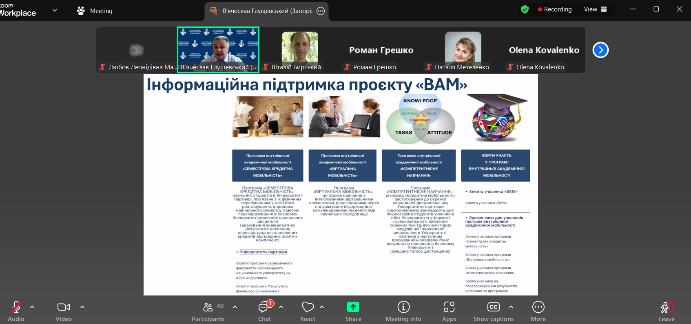Open the Meeting tab
Screen dimensions: 691x324
tap(95, 11)
